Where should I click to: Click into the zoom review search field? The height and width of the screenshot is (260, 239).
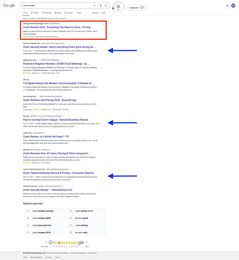(57, 6)
